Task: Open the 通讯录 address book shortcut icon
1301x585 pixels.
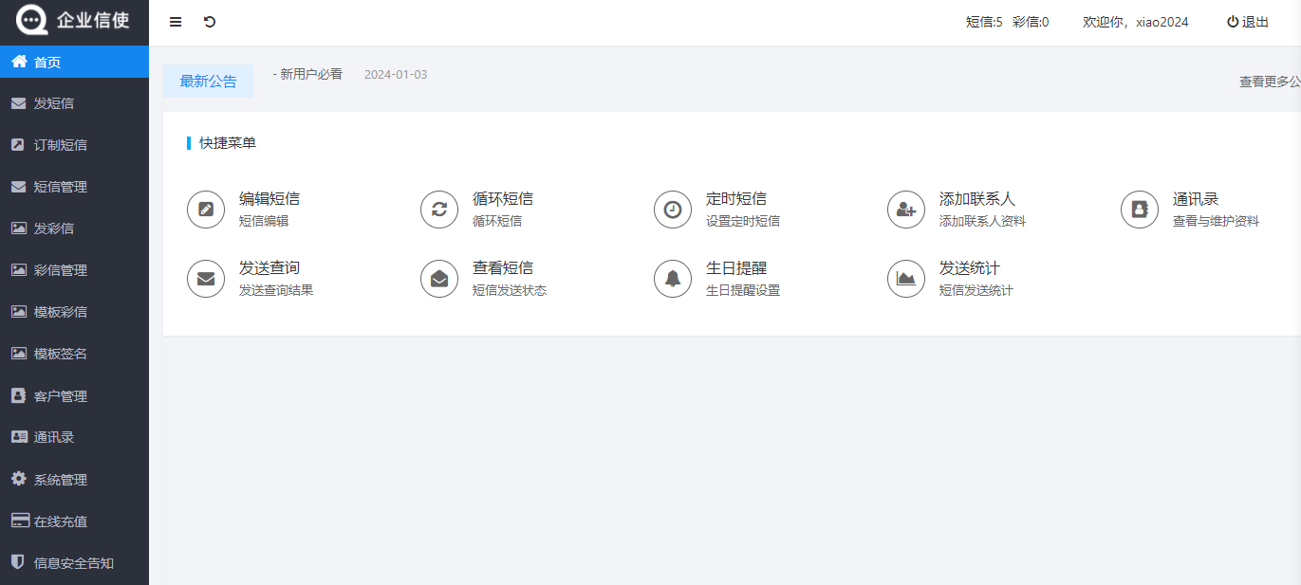Action: point(1140,210)
